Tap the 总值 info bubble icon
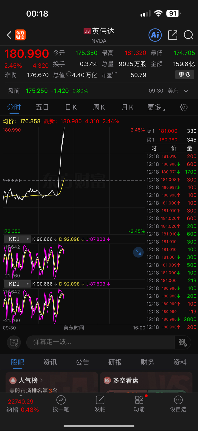This screenshot has height=431, width=198. pos(69,74)
